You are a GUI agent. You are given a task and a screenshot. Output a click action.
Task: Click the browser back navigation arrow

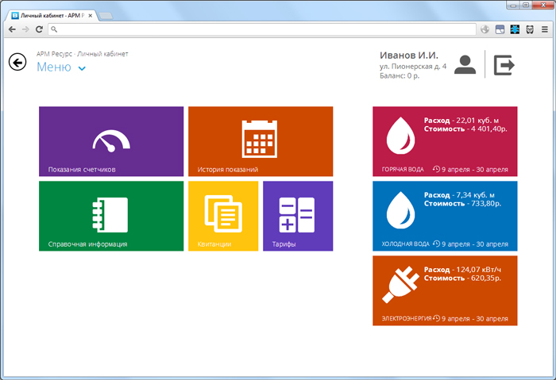pyautogui.click(x=12, y=29)
